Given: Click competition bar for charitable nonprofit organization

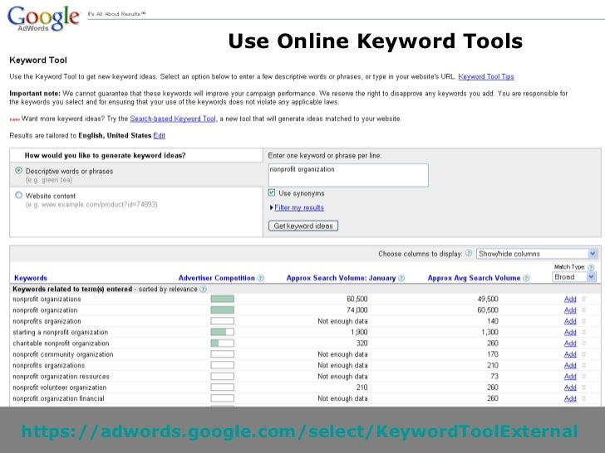Looking at the screenshot, I should [222, 343].
